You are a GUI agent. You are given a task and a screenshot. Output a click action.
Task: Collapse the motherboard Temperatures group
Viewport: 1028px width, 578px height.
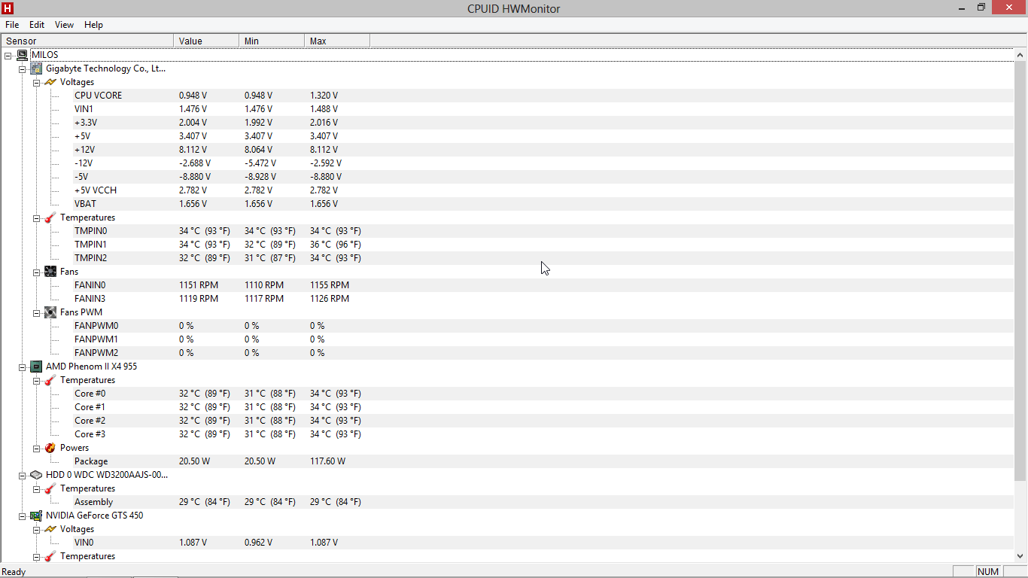point(36,218)
